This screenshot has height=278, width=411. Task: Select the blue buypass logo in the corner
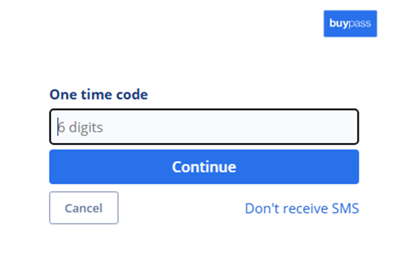350,23
